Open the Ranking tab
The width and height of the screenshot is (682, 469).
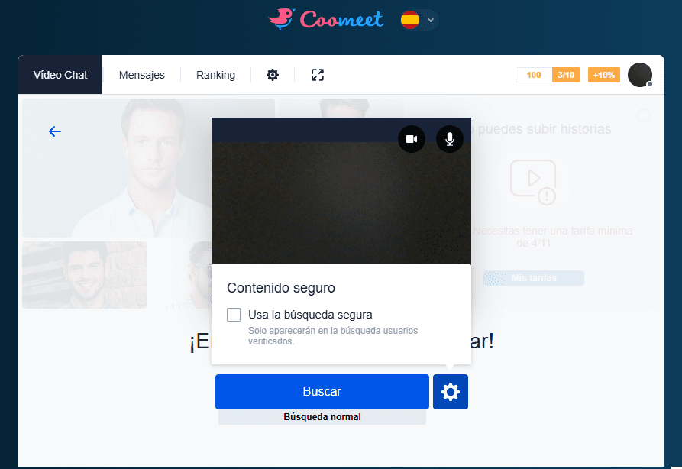215,75
